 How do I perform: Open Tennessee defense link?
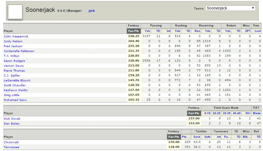coord(12,147)
